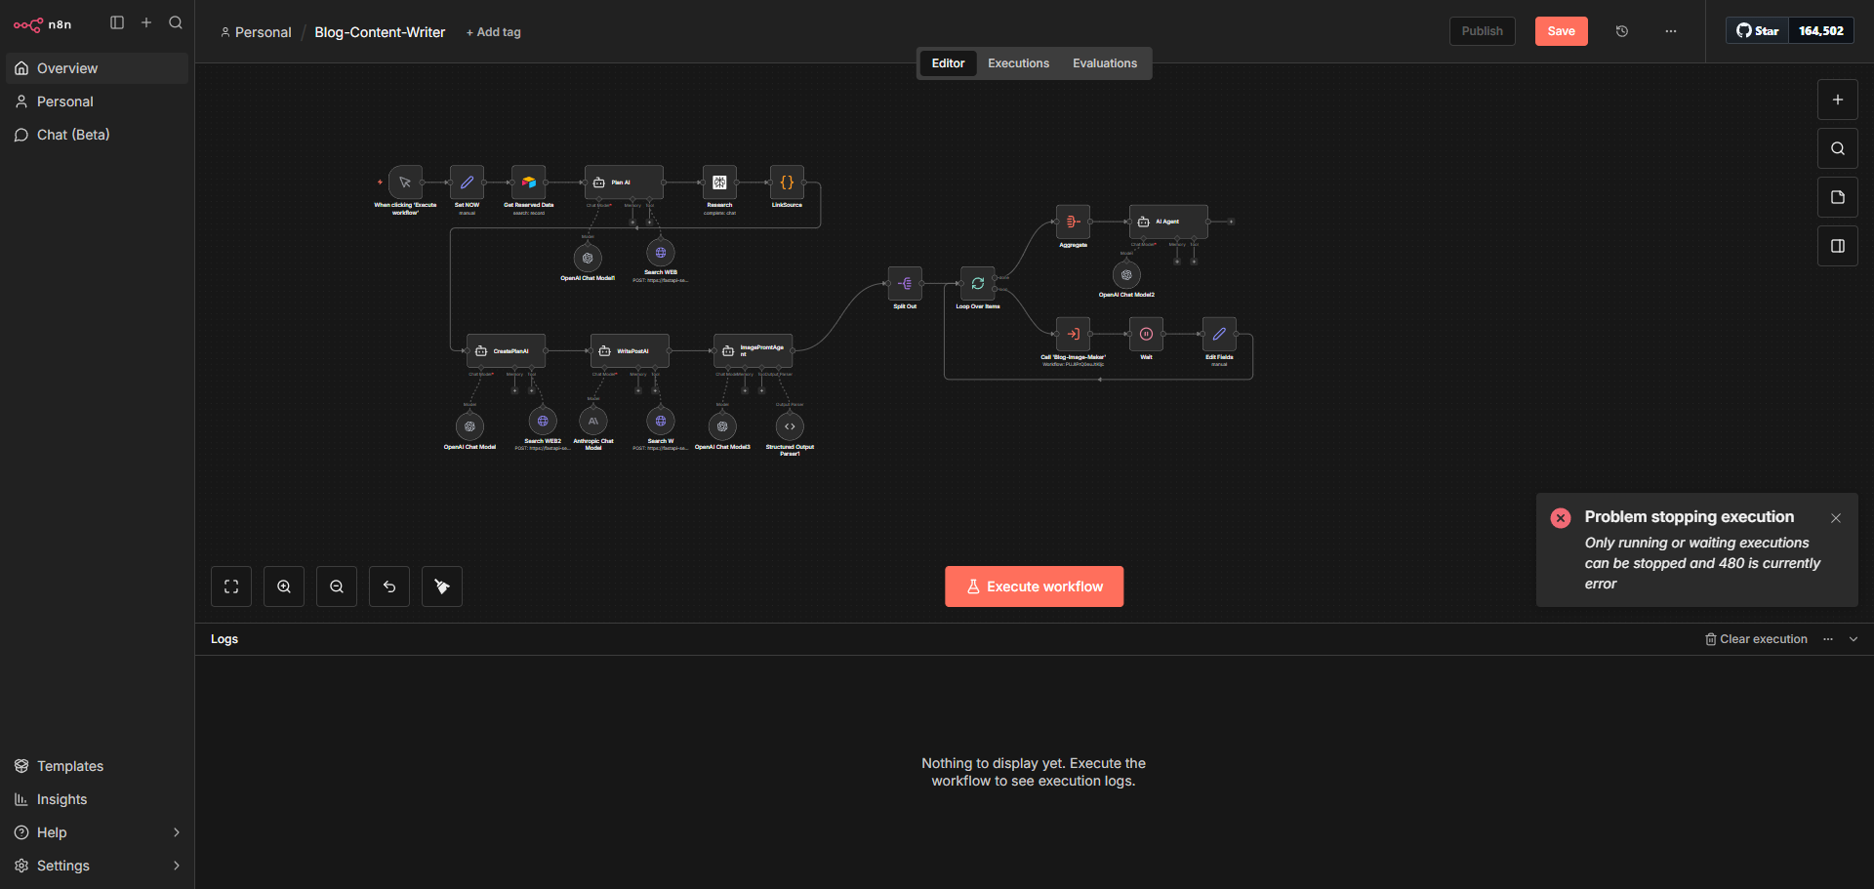This screenshot has width=1874, height=889.
Task: Click the red error icon in notification
Action: click(1561, 518)
